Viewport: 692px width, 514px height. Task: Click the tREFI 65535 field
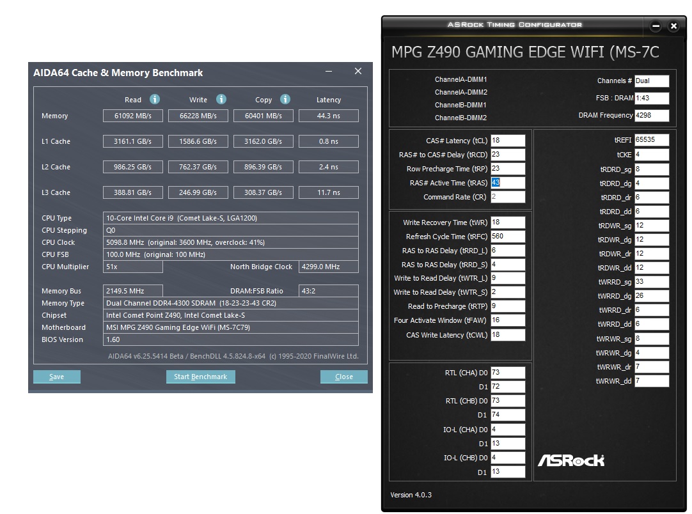click(x=652, y=140)
